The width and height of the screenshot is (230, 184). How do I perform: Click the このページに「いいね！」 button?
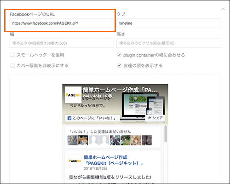tap(92, 118)
